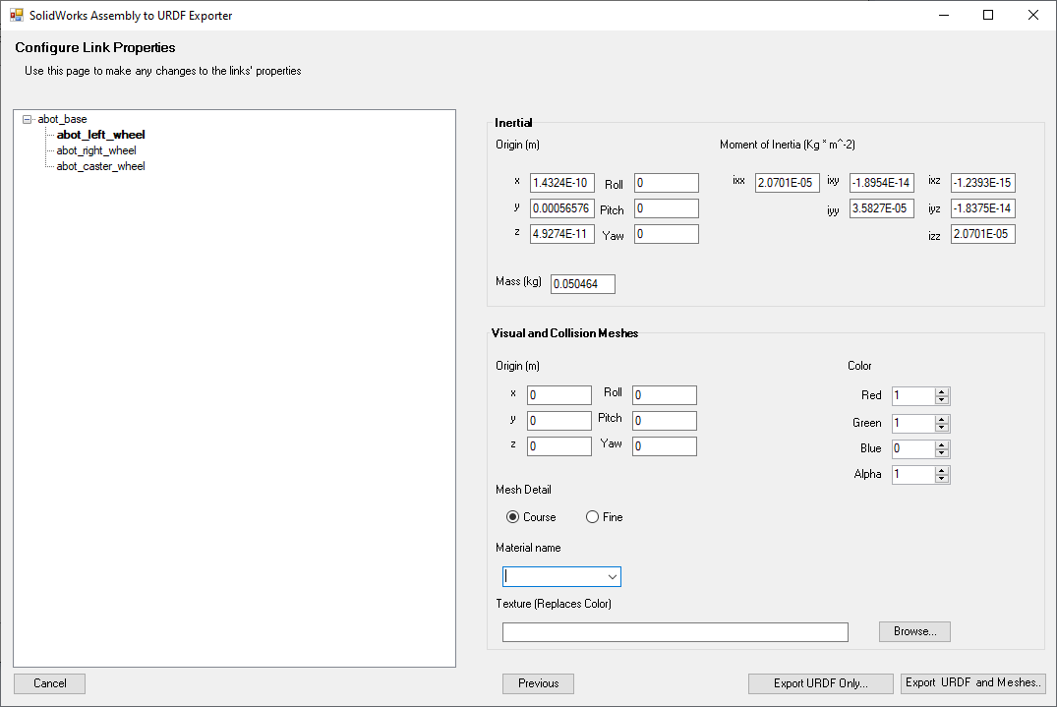The image size is (1057, 707).
Task: Select abot_caster_wheel in the link tree
Action: 100,166
